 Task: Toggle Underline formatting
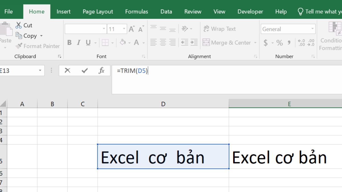(88, 43)
